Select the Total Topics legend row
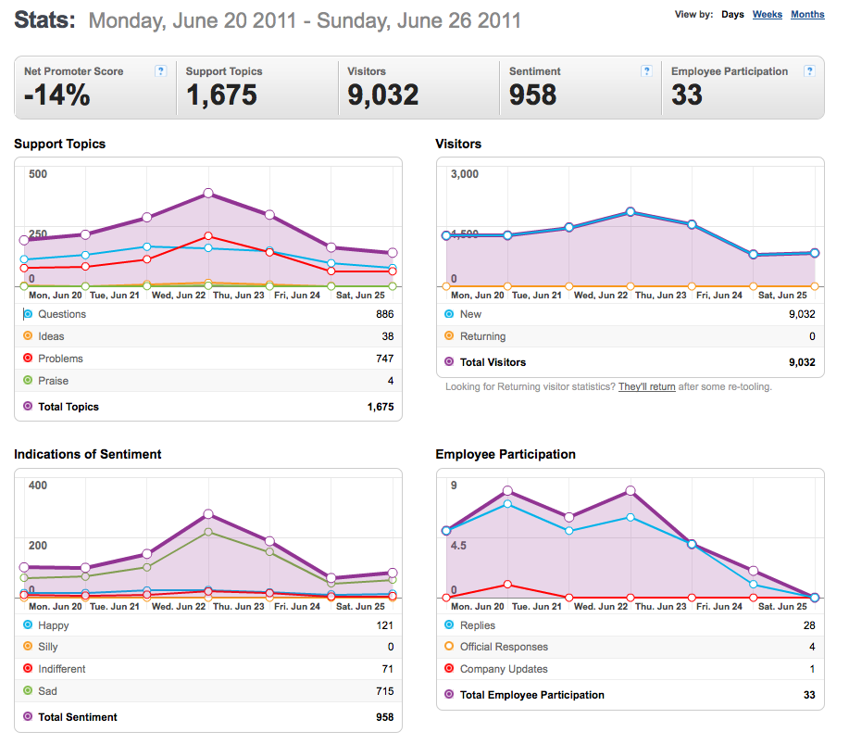The height and width of the screenshot is (744, 849). [208, 407]
